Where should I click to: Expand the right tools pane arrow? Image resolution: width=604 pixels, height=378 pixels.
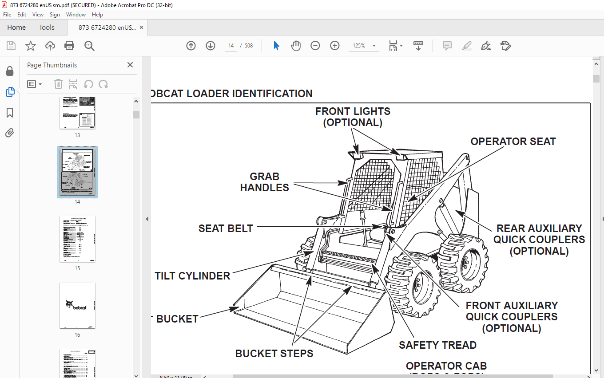(602, 219)
